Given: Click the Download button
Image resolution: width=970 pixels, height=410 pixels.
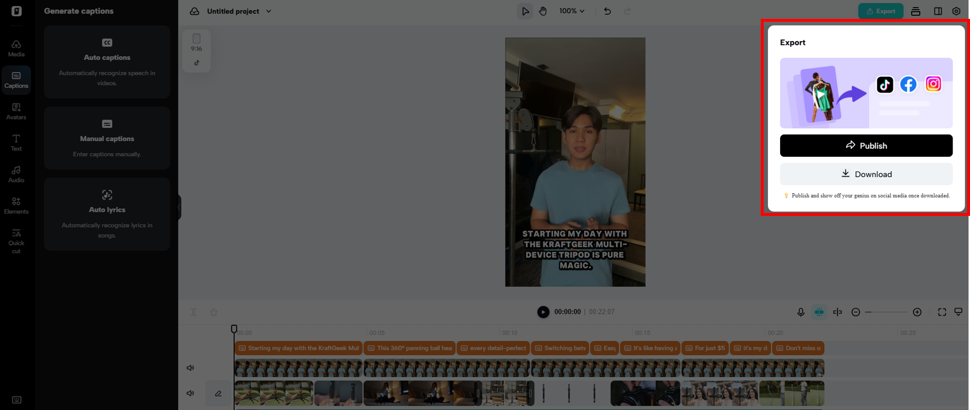Looking at the screenshot, I should click(866, 174).
